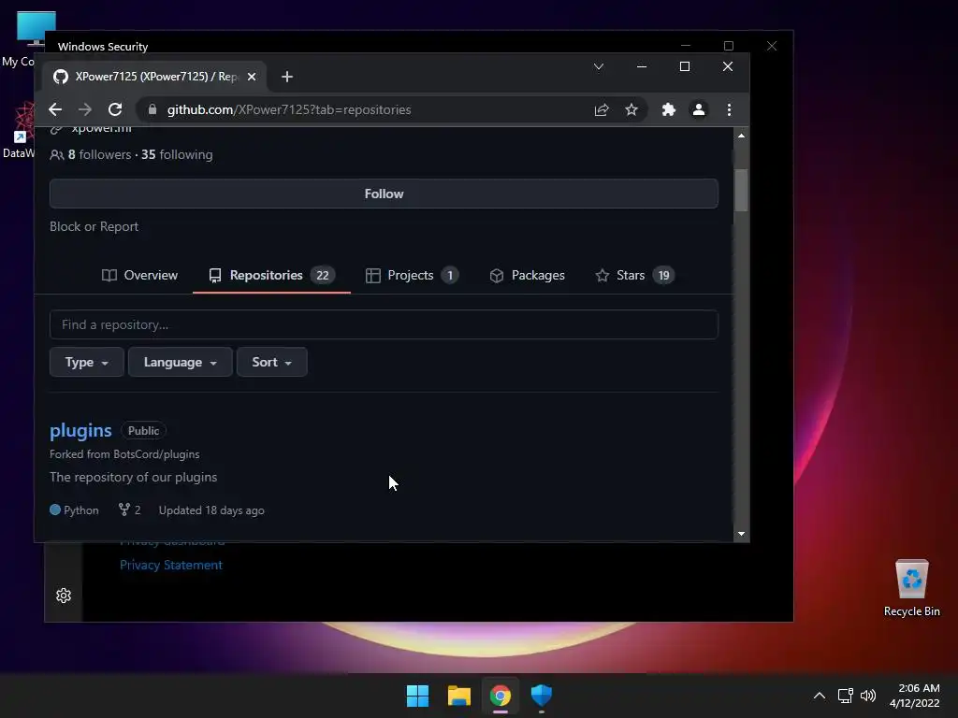
Task: Show hidden system tray icons
Action: 820,696
